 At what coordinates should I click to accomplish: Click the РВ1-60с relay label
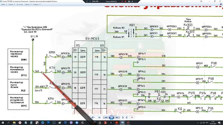pos(160,92)
